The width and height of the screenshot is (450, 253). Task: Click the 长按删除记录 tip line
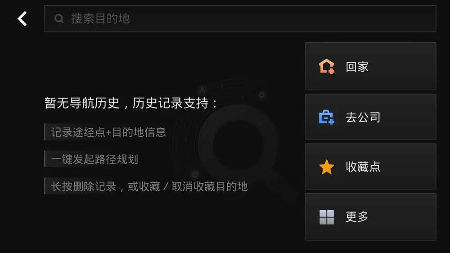point(149,186)
